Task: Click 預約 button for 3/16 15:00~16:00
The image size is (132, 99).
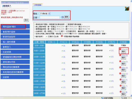Action: (124, 88)
